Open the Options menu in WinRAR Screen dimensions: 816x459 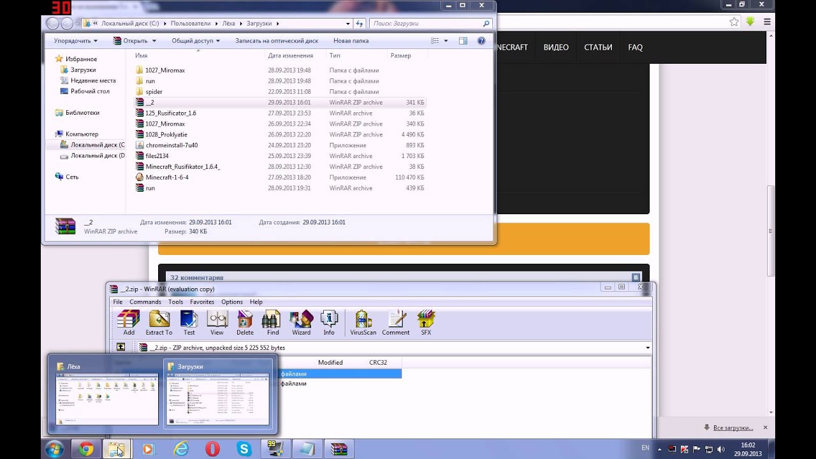(x=232, y=302)
